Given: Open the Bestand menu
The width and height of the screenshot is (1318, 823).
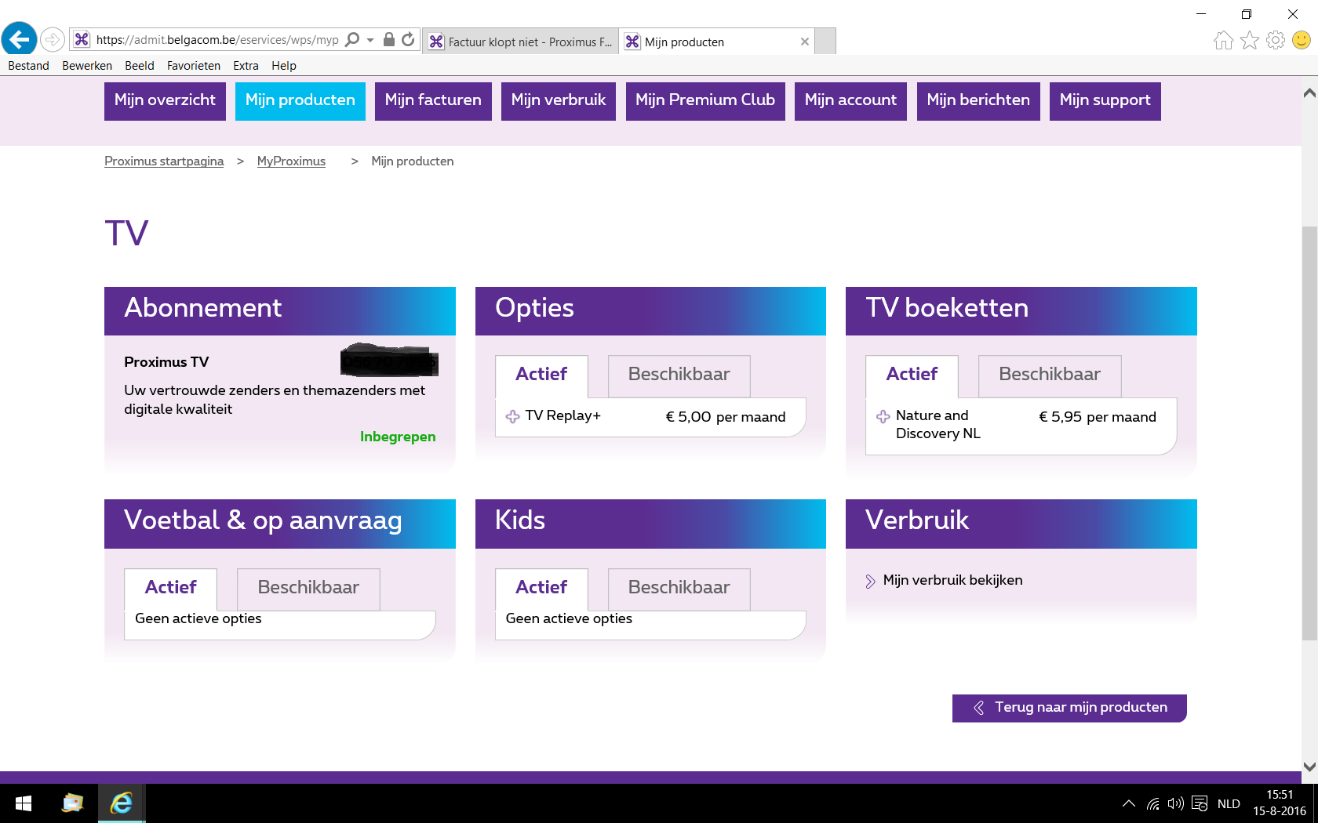Looking at the screenshot, I should [x=28, y=66].
